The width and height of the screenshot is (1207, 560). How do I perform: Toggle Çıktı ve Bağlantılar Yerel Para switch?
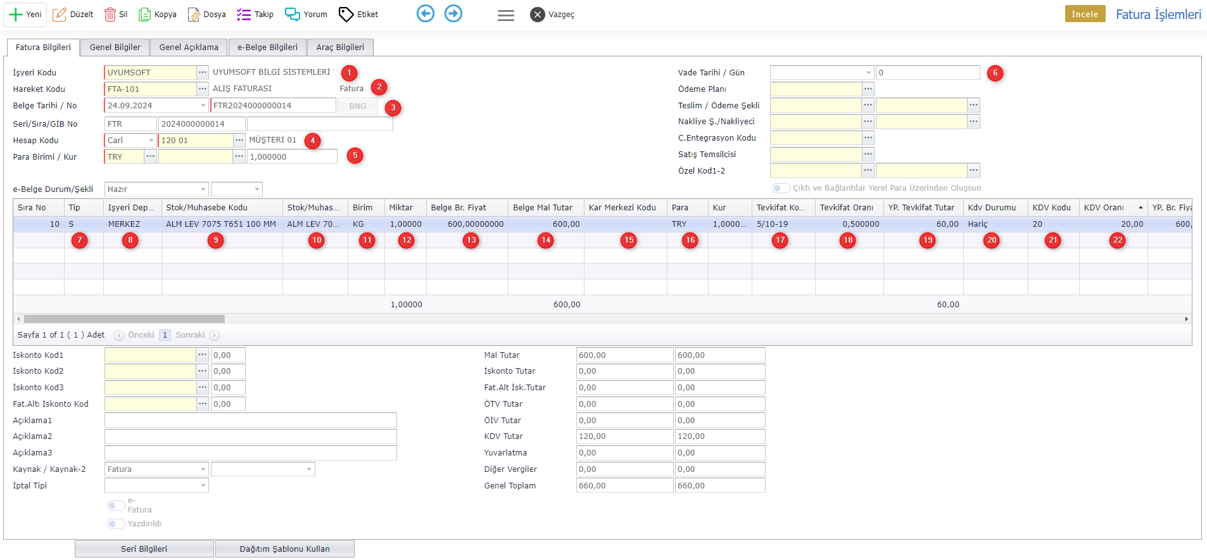[x=781, y=188]
